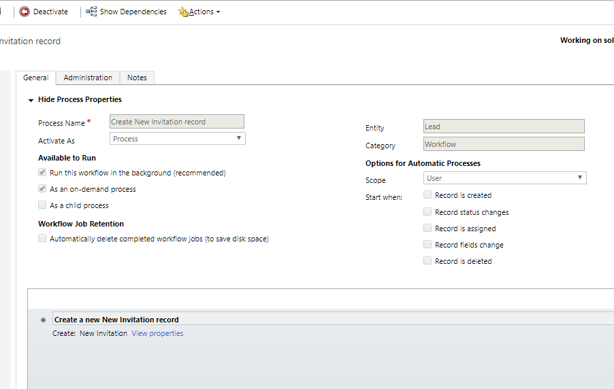This screenshot has height=389, width=614.
Task: Switch to the Administration tab
Action: pos(88,78)
